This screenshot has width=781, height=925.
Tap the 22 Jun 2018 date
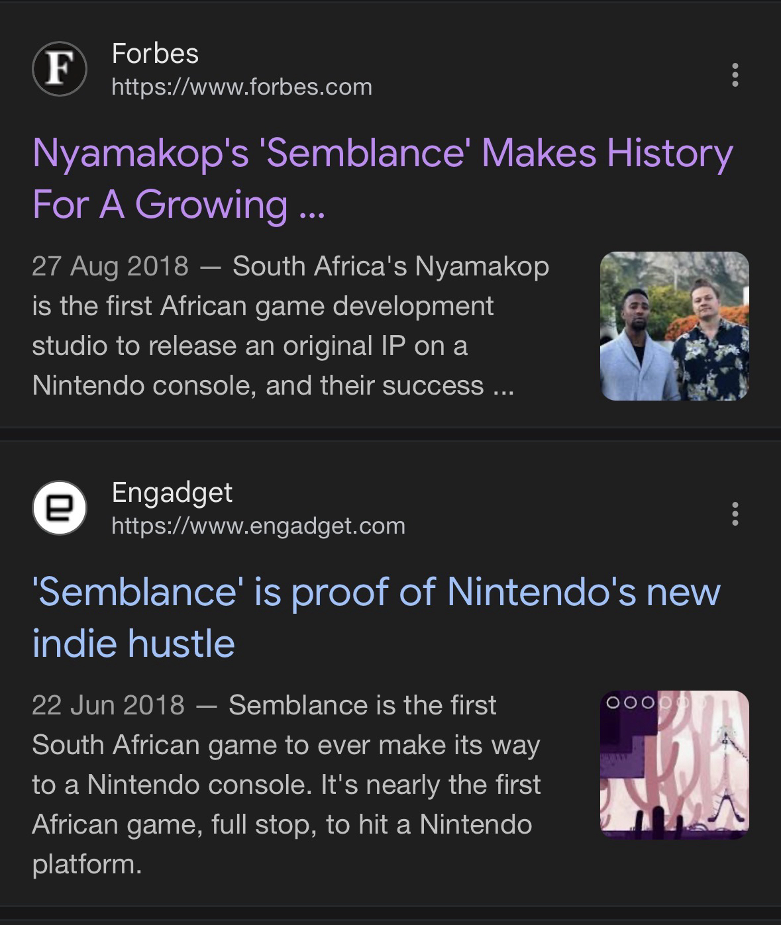point(108,705)
